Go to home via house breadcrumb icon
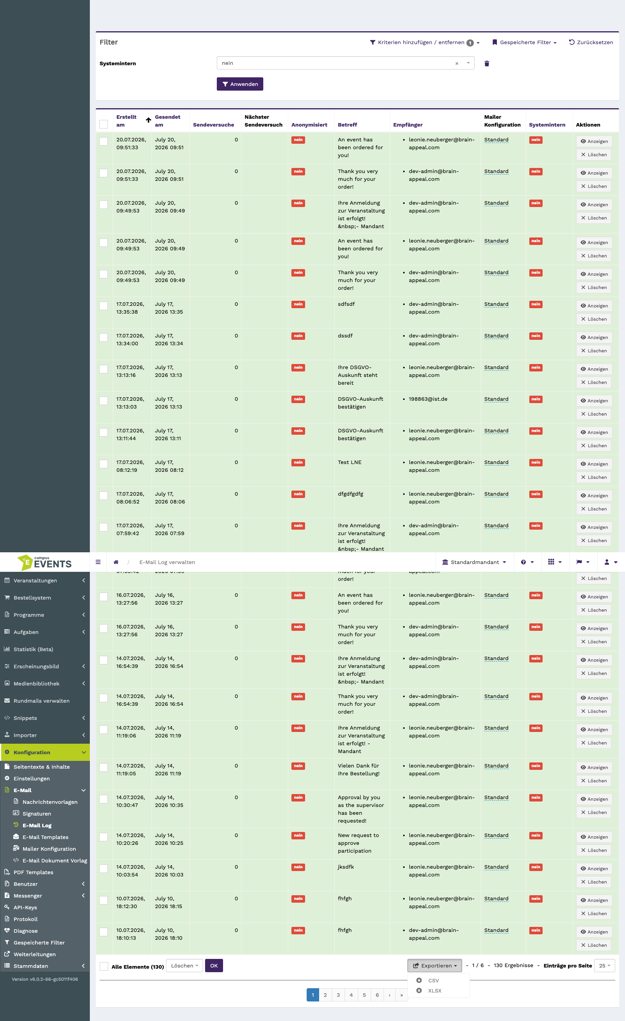 (116, 562)
